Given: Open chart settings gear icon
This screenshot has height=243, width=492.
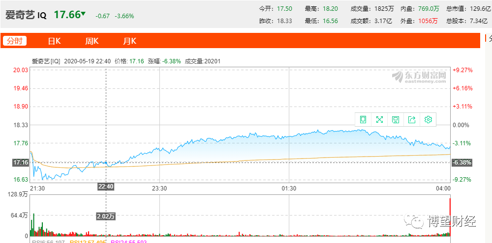Looking at the screenshot, I should [x=428, y=119].
